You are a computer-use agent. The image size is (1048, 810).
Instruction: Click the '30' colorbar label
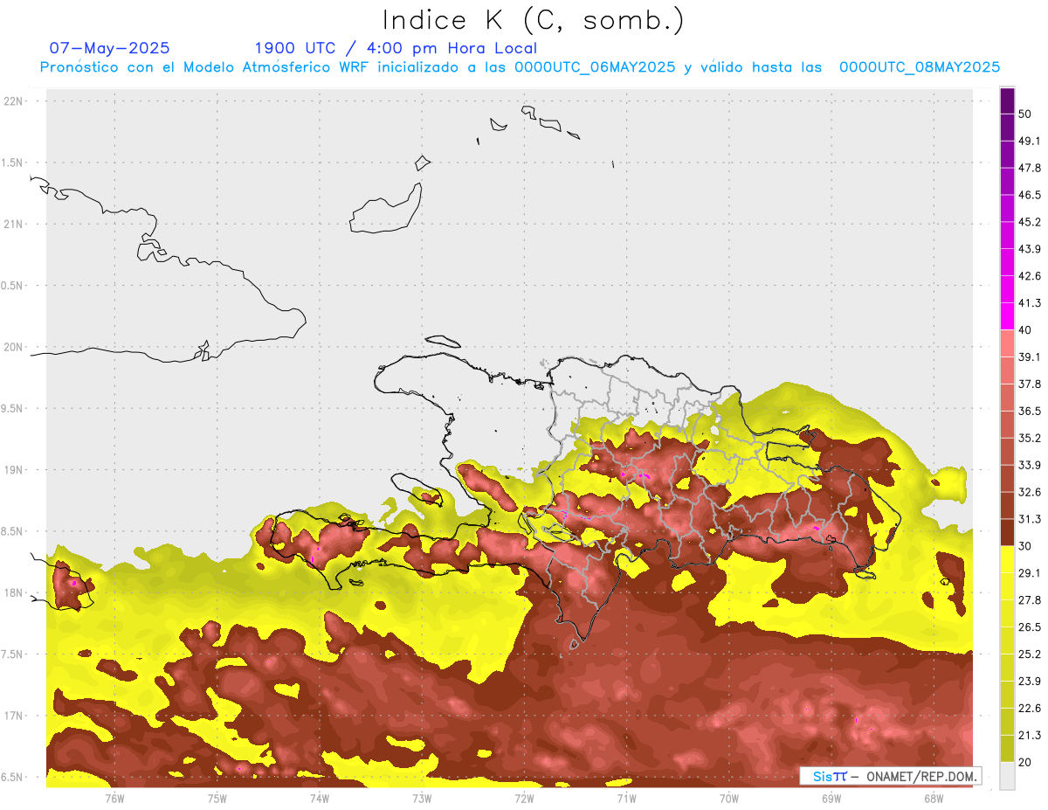1025,546
